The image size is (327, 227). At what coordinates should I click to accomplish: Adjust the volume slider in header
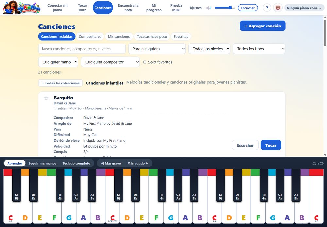pyautogui.click(x=225, y=8)
